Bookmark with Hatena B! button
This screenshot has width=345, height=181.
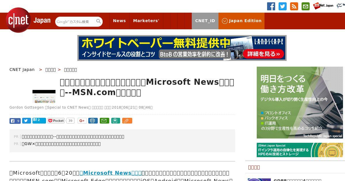point(39,120)
